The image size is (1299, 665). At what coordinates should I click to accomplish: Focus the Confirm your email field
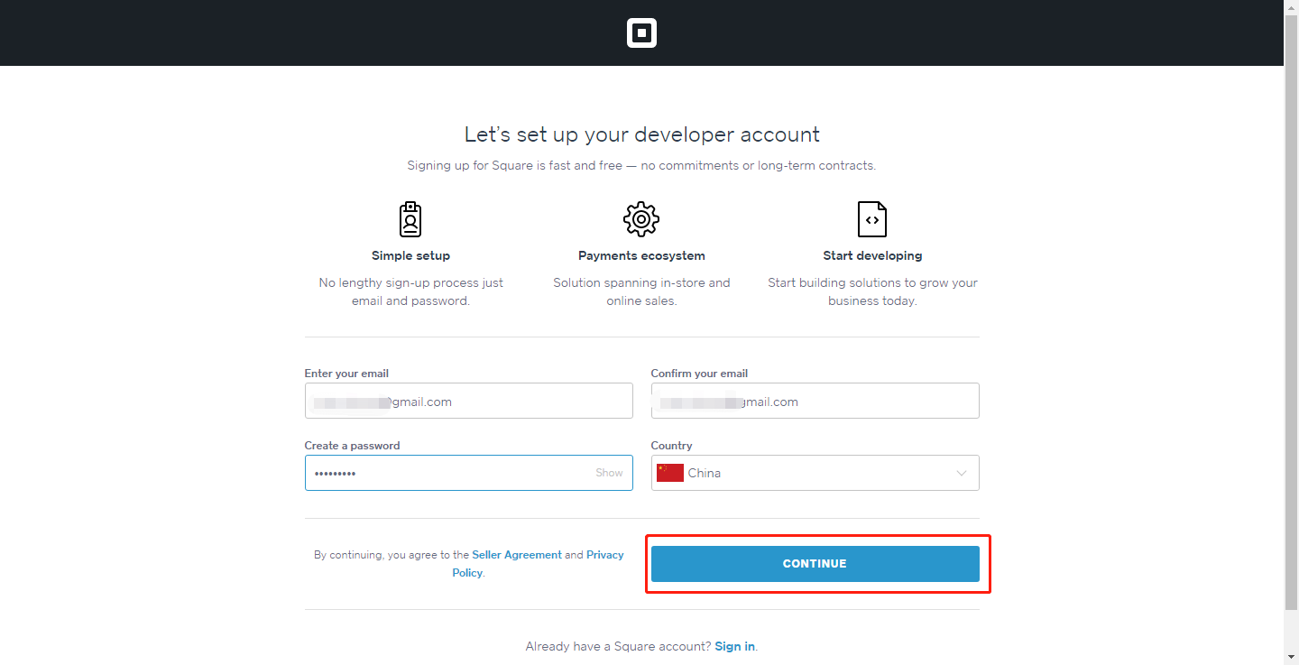[x=815, y=401]
